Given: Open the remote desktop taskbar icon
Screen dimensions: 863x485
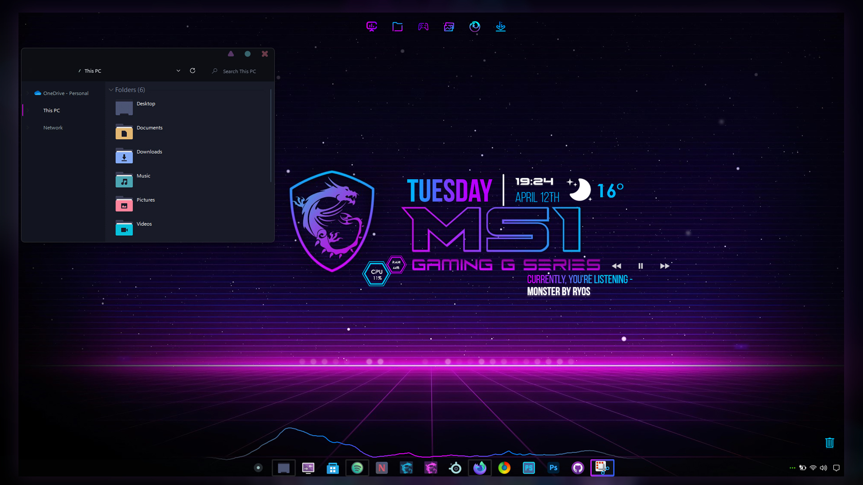Looking at the screenshot, I should [308, 468].
